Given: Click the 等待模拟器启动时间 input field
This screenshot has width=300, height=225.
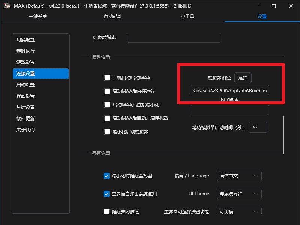Looking at the screenshot, I should pos(258,127).
